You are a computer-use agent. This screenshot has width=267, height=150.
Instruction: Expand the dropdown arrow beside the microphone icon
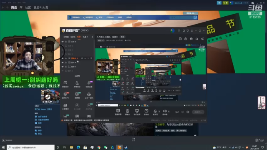click(159, 112)
